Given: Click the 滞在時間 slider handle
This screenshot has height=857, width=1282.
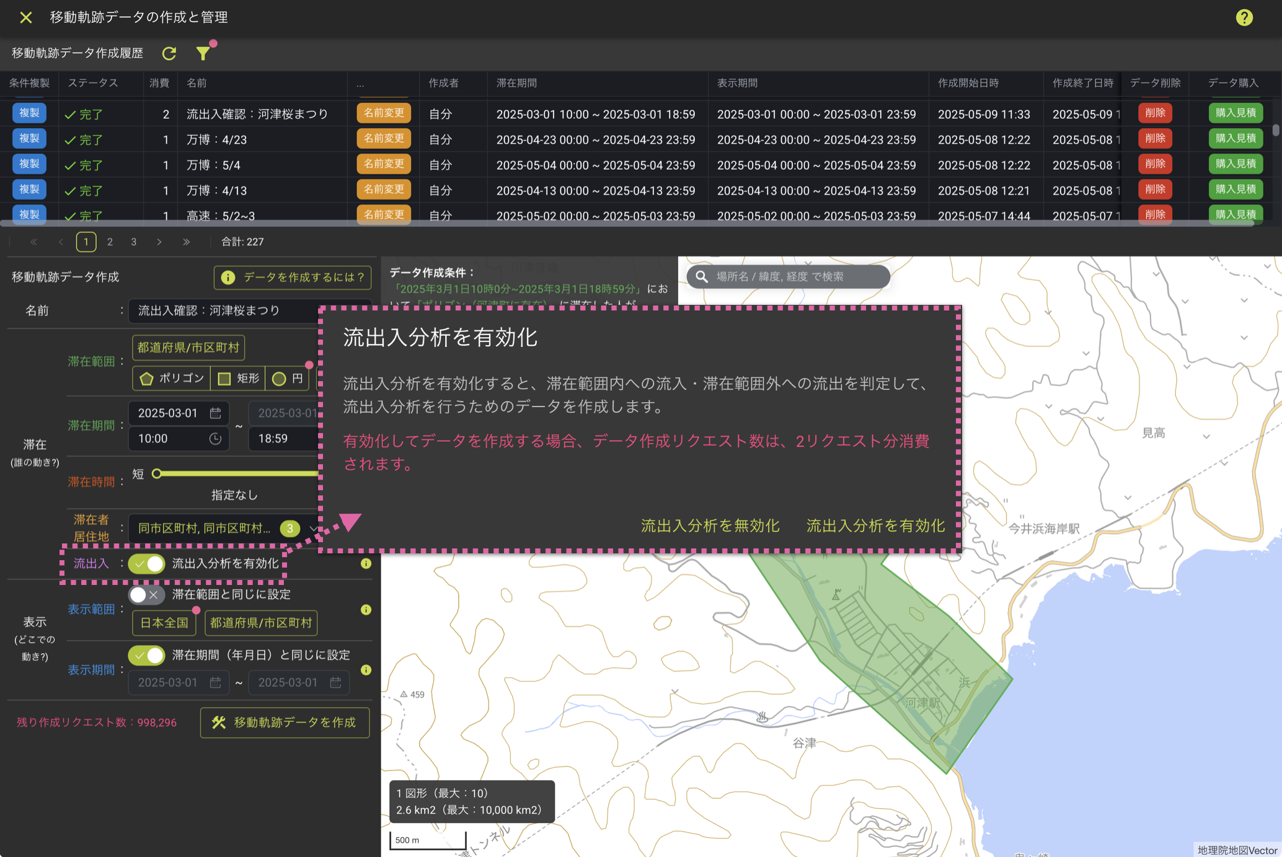Looking at the screenshot, I should [157, 474].
